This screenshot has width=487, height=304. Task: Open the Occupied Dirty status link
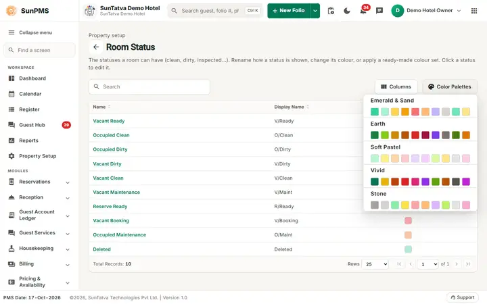tap(110, 149)
